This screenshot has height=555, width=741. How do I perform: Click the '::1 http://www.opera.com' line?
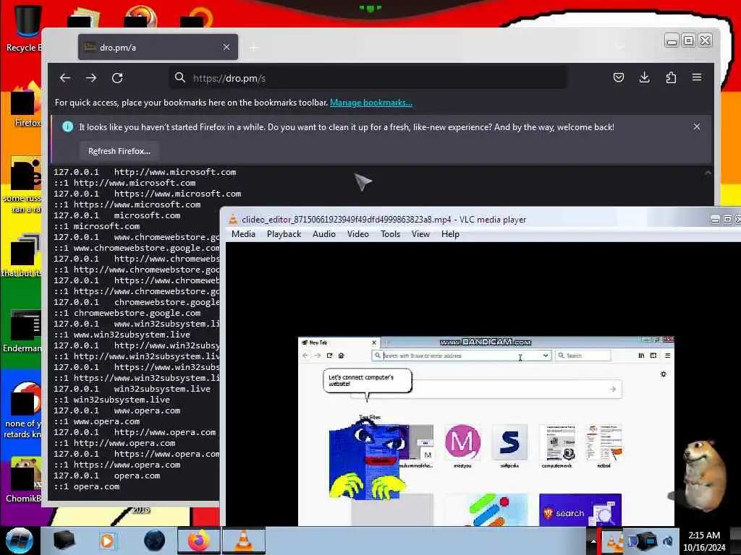114,443
